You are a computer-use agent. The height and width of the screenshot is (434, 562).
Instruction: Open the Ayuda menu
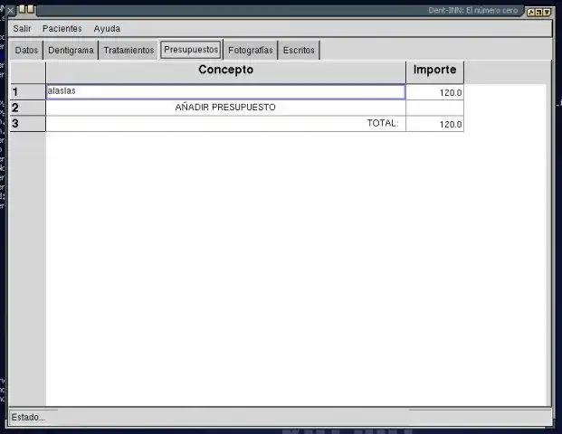107,28
